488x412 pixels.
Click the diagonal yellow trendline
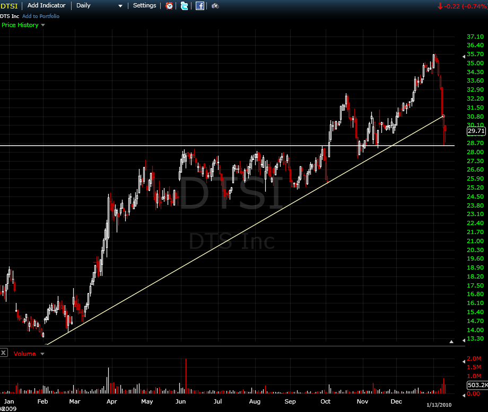pos(245,230)
